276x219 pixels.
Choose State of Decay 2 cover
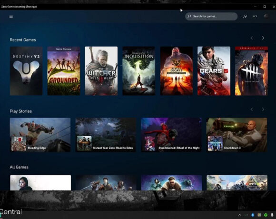coord(177,71)
